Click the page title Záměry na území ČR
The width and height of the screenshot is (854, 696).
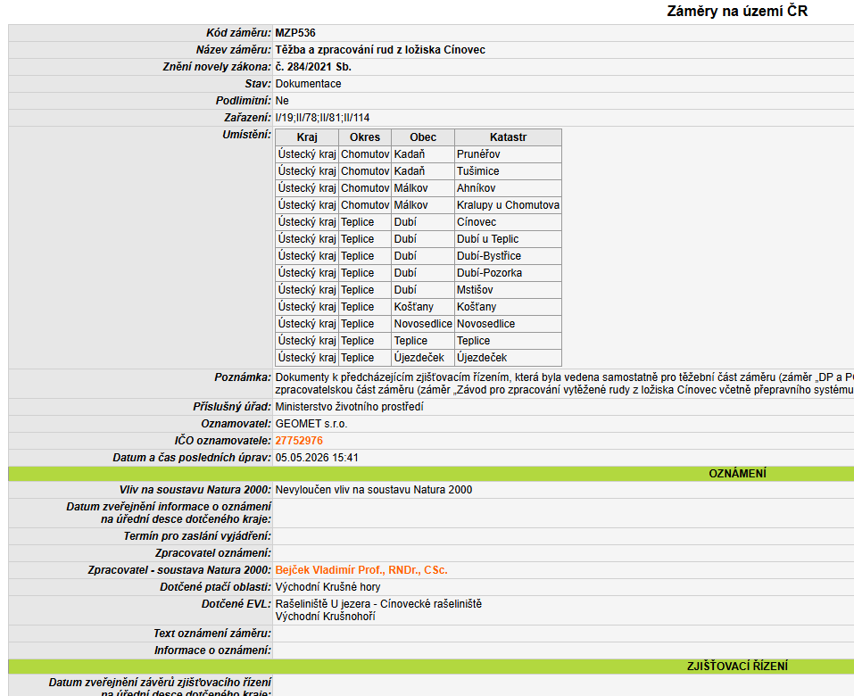(x=737, y=11)
